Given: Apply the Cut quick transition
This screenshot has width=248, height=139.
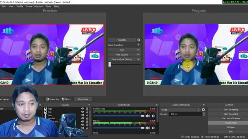Looking at the screenshot, I should [x=122, y=50].
